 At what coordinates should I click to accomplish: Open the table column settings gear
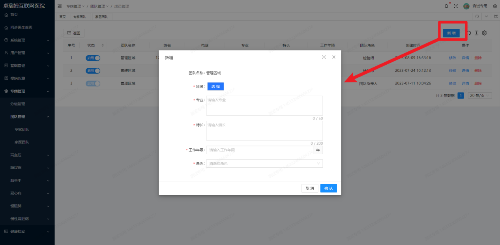coord(485,33)
